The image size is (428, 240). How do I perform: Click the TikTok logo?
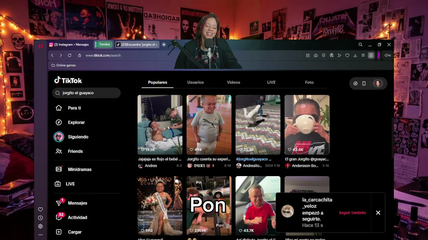[x=68, y=80]
